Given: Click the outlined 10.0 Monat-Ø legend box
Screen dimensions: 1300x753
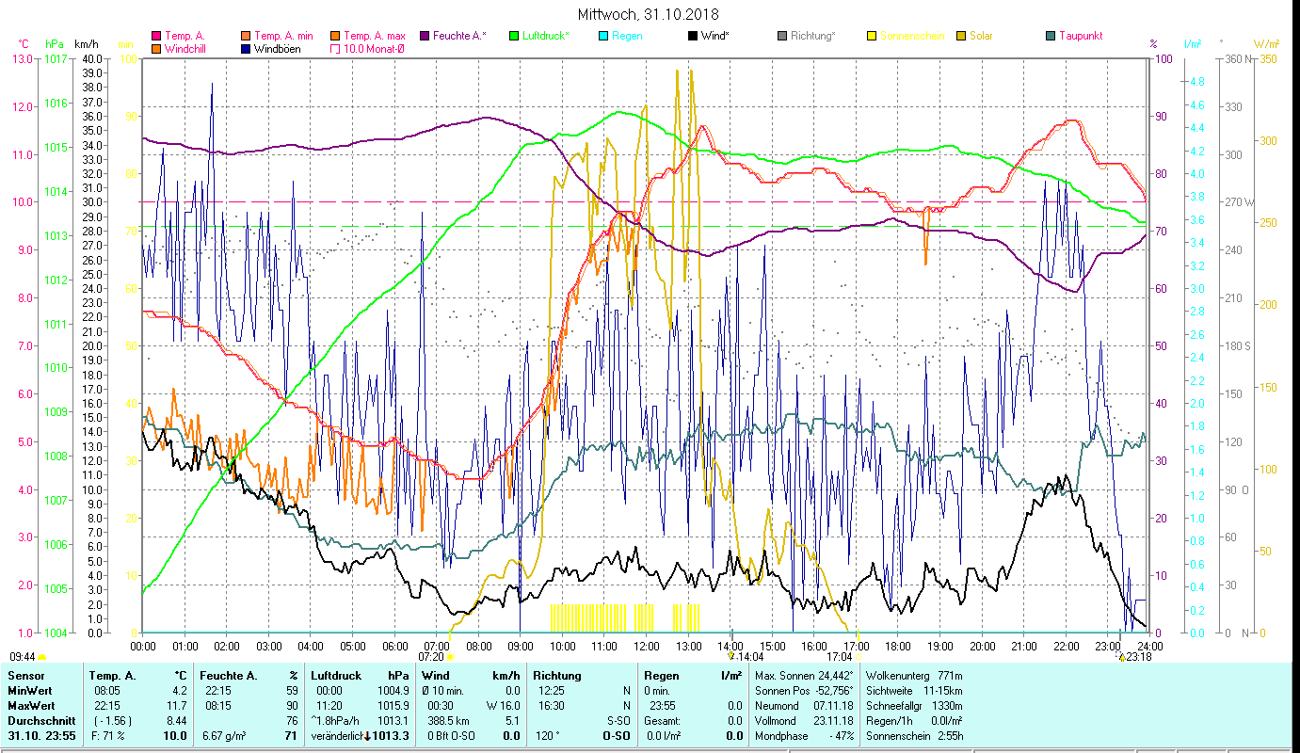Looking at the screenshot, I should point(335,49).
